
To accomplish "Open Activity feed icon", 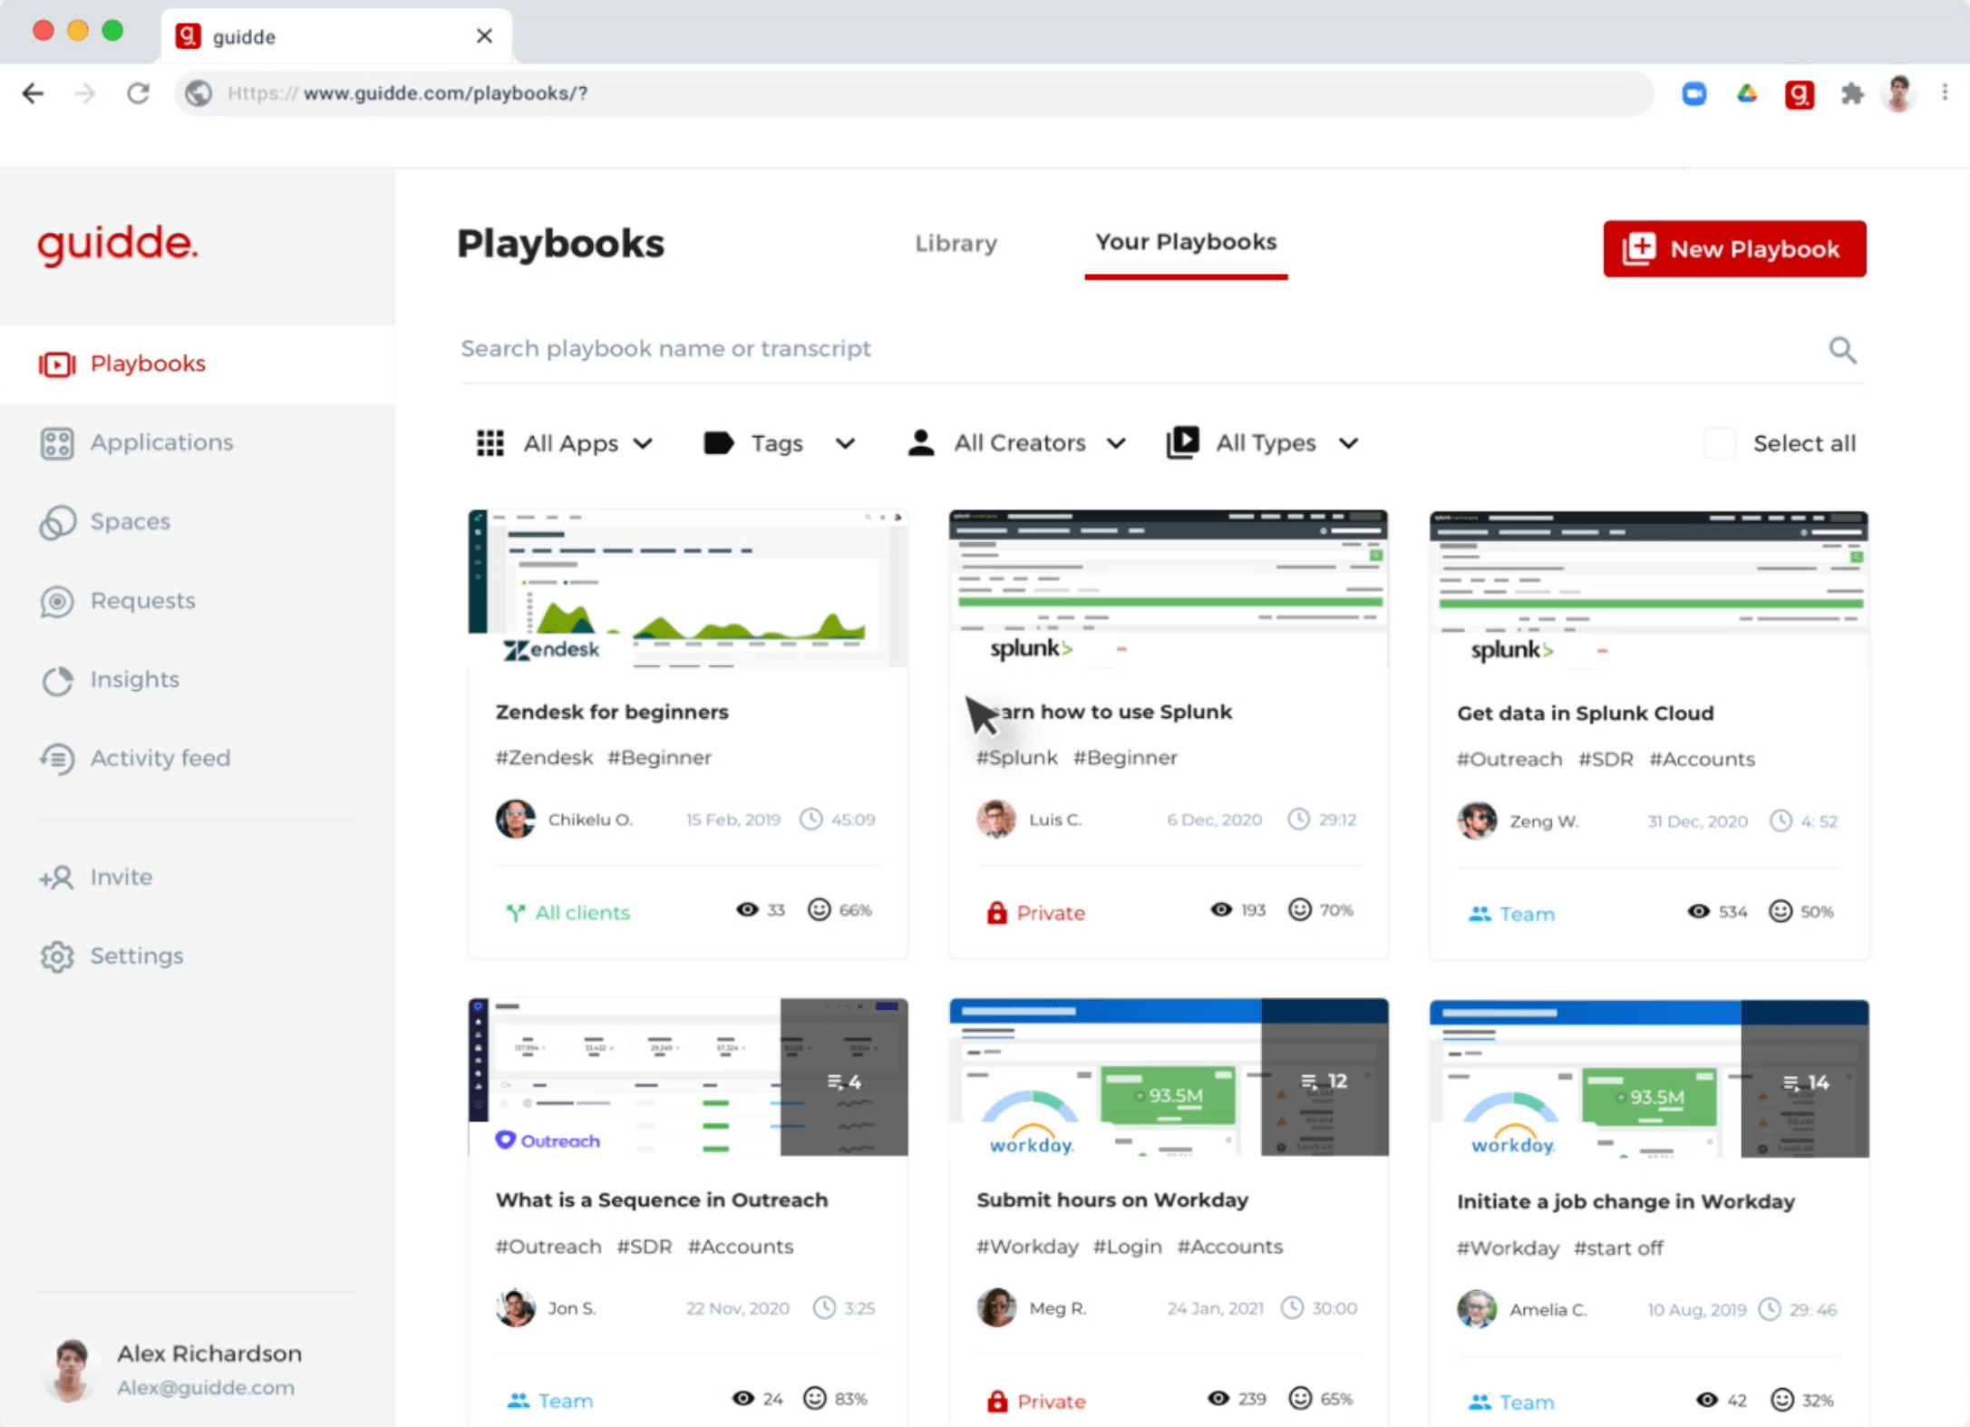I will (56, 759).
